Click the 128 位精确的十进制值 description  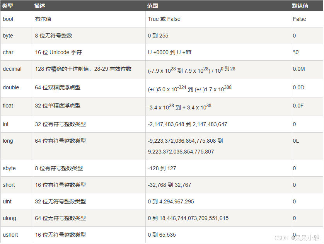pyautogui.click(x=83, y=69)
